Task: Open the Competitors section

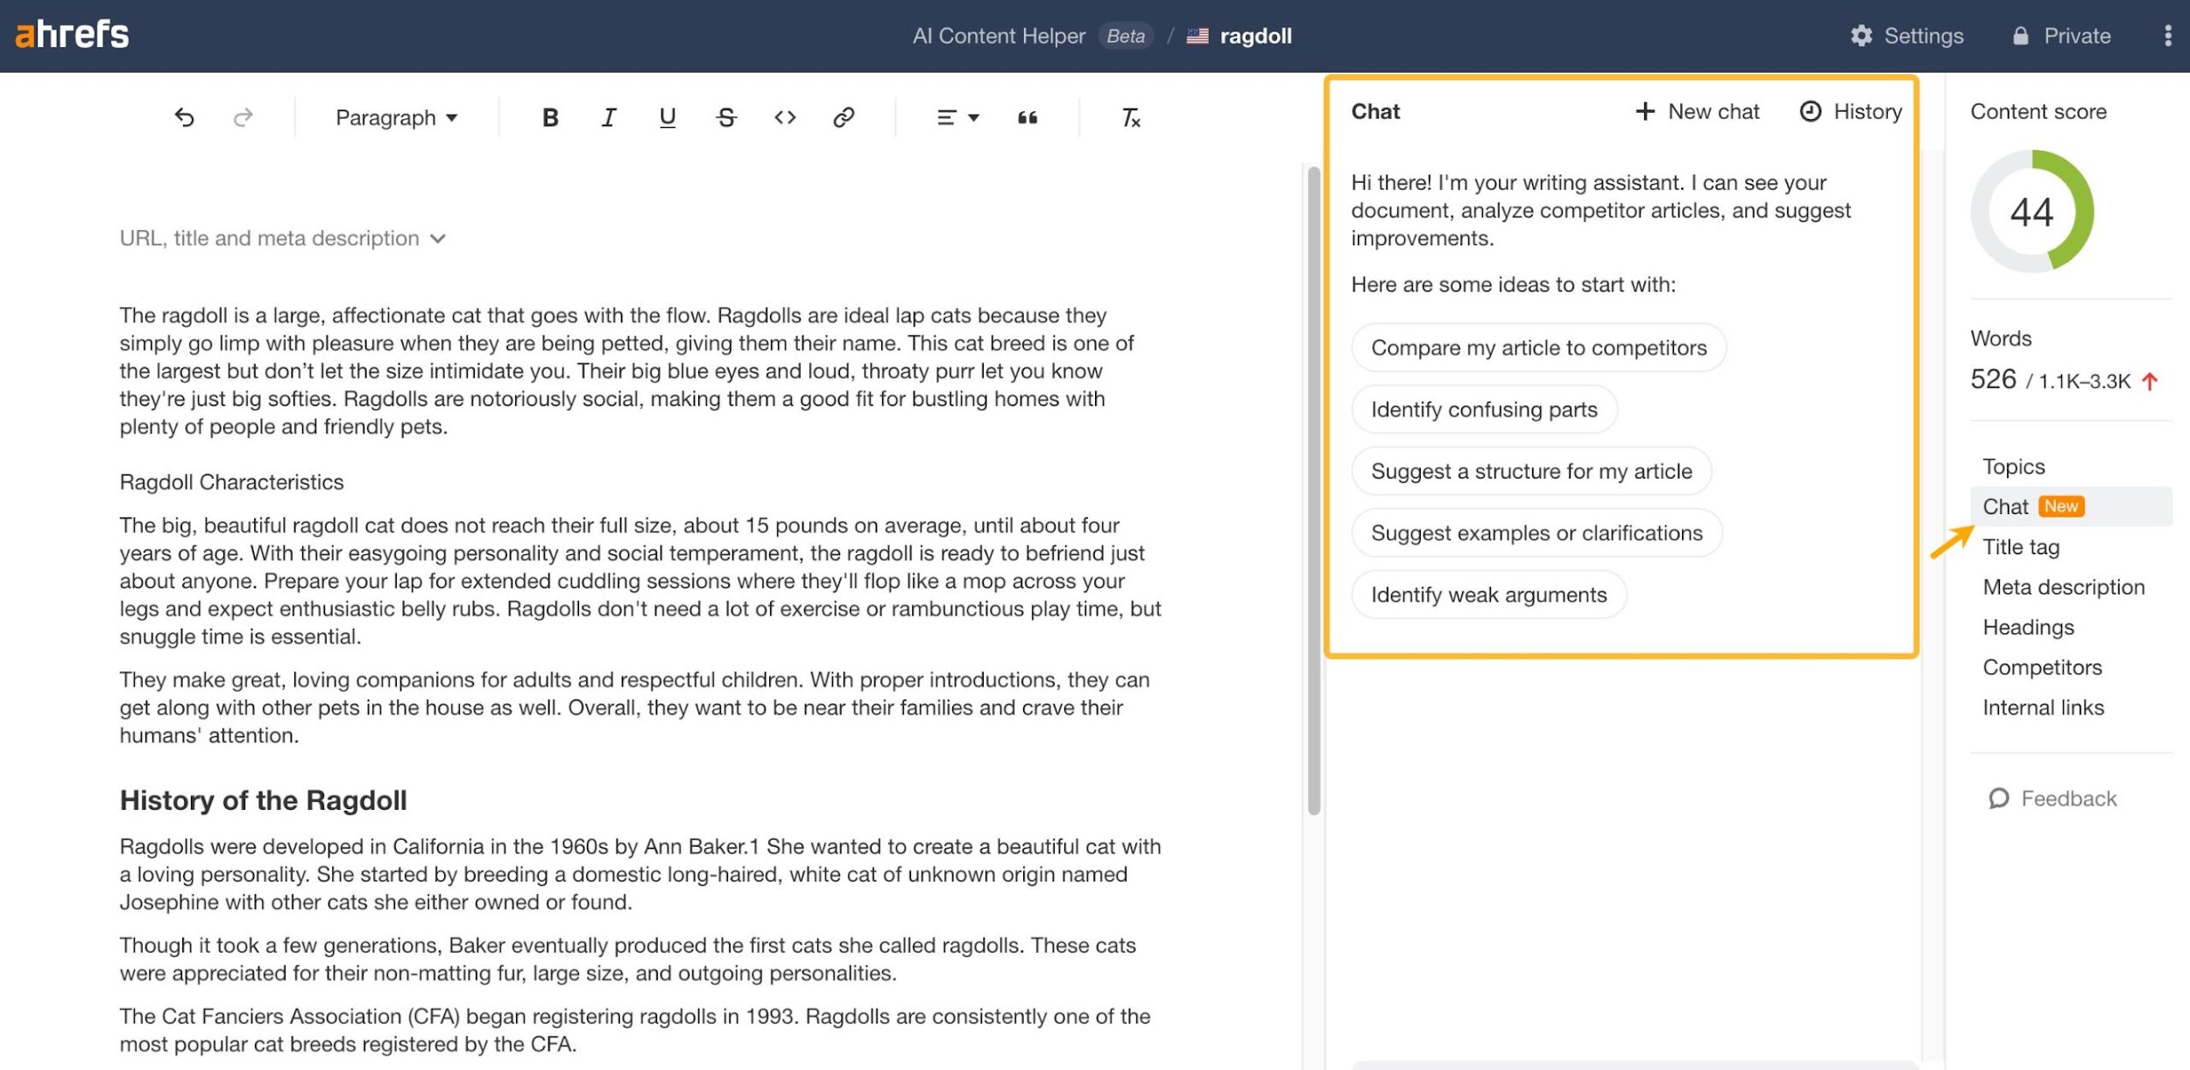Action: coord(2042,667)
